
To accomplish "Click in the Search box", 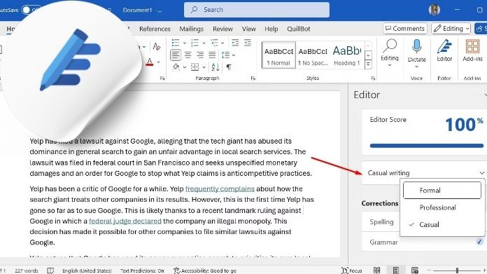I will [257, 10].
